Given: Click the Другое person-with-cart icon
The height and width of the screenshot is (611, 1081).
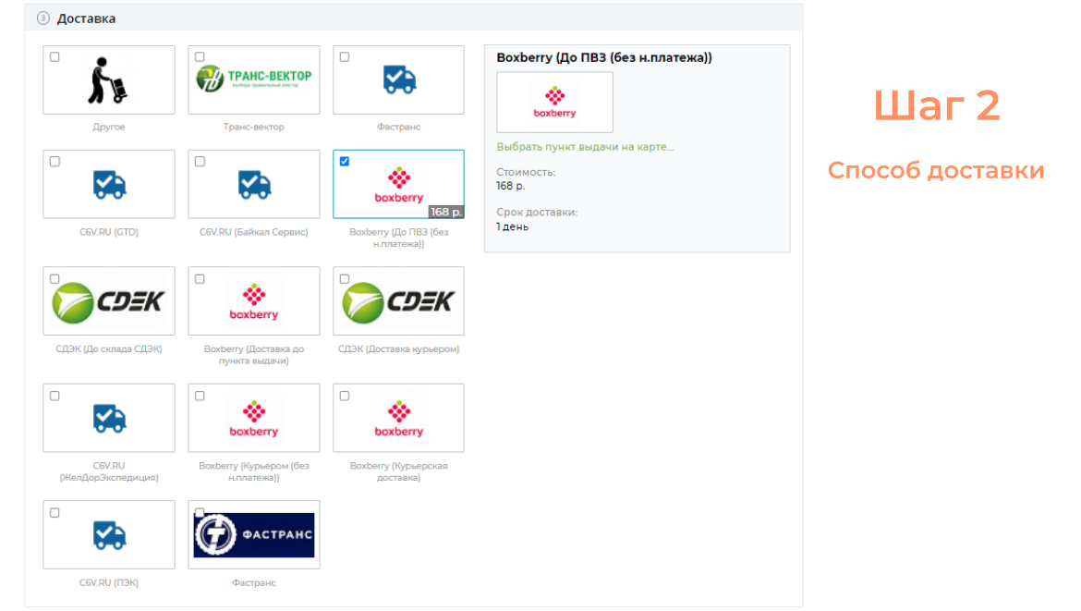Looking at the screenshot, I should (x=107, y=80).
